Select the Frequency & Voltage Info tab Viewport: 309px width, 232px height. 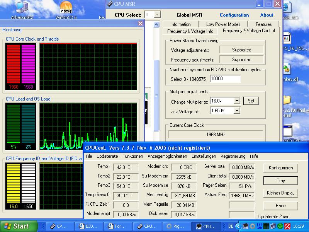190,31
